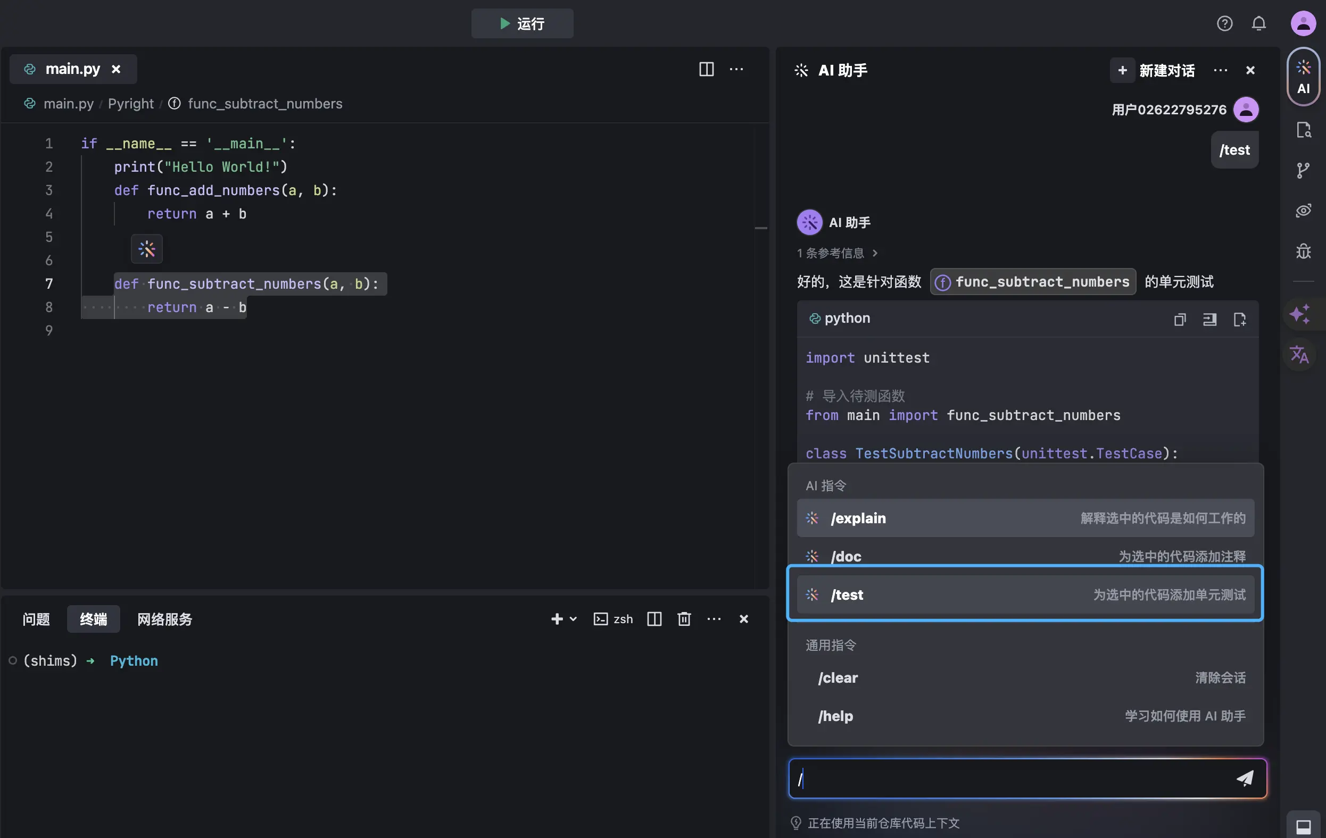Click line number 7 in the gutter

(x=49, y=283)
